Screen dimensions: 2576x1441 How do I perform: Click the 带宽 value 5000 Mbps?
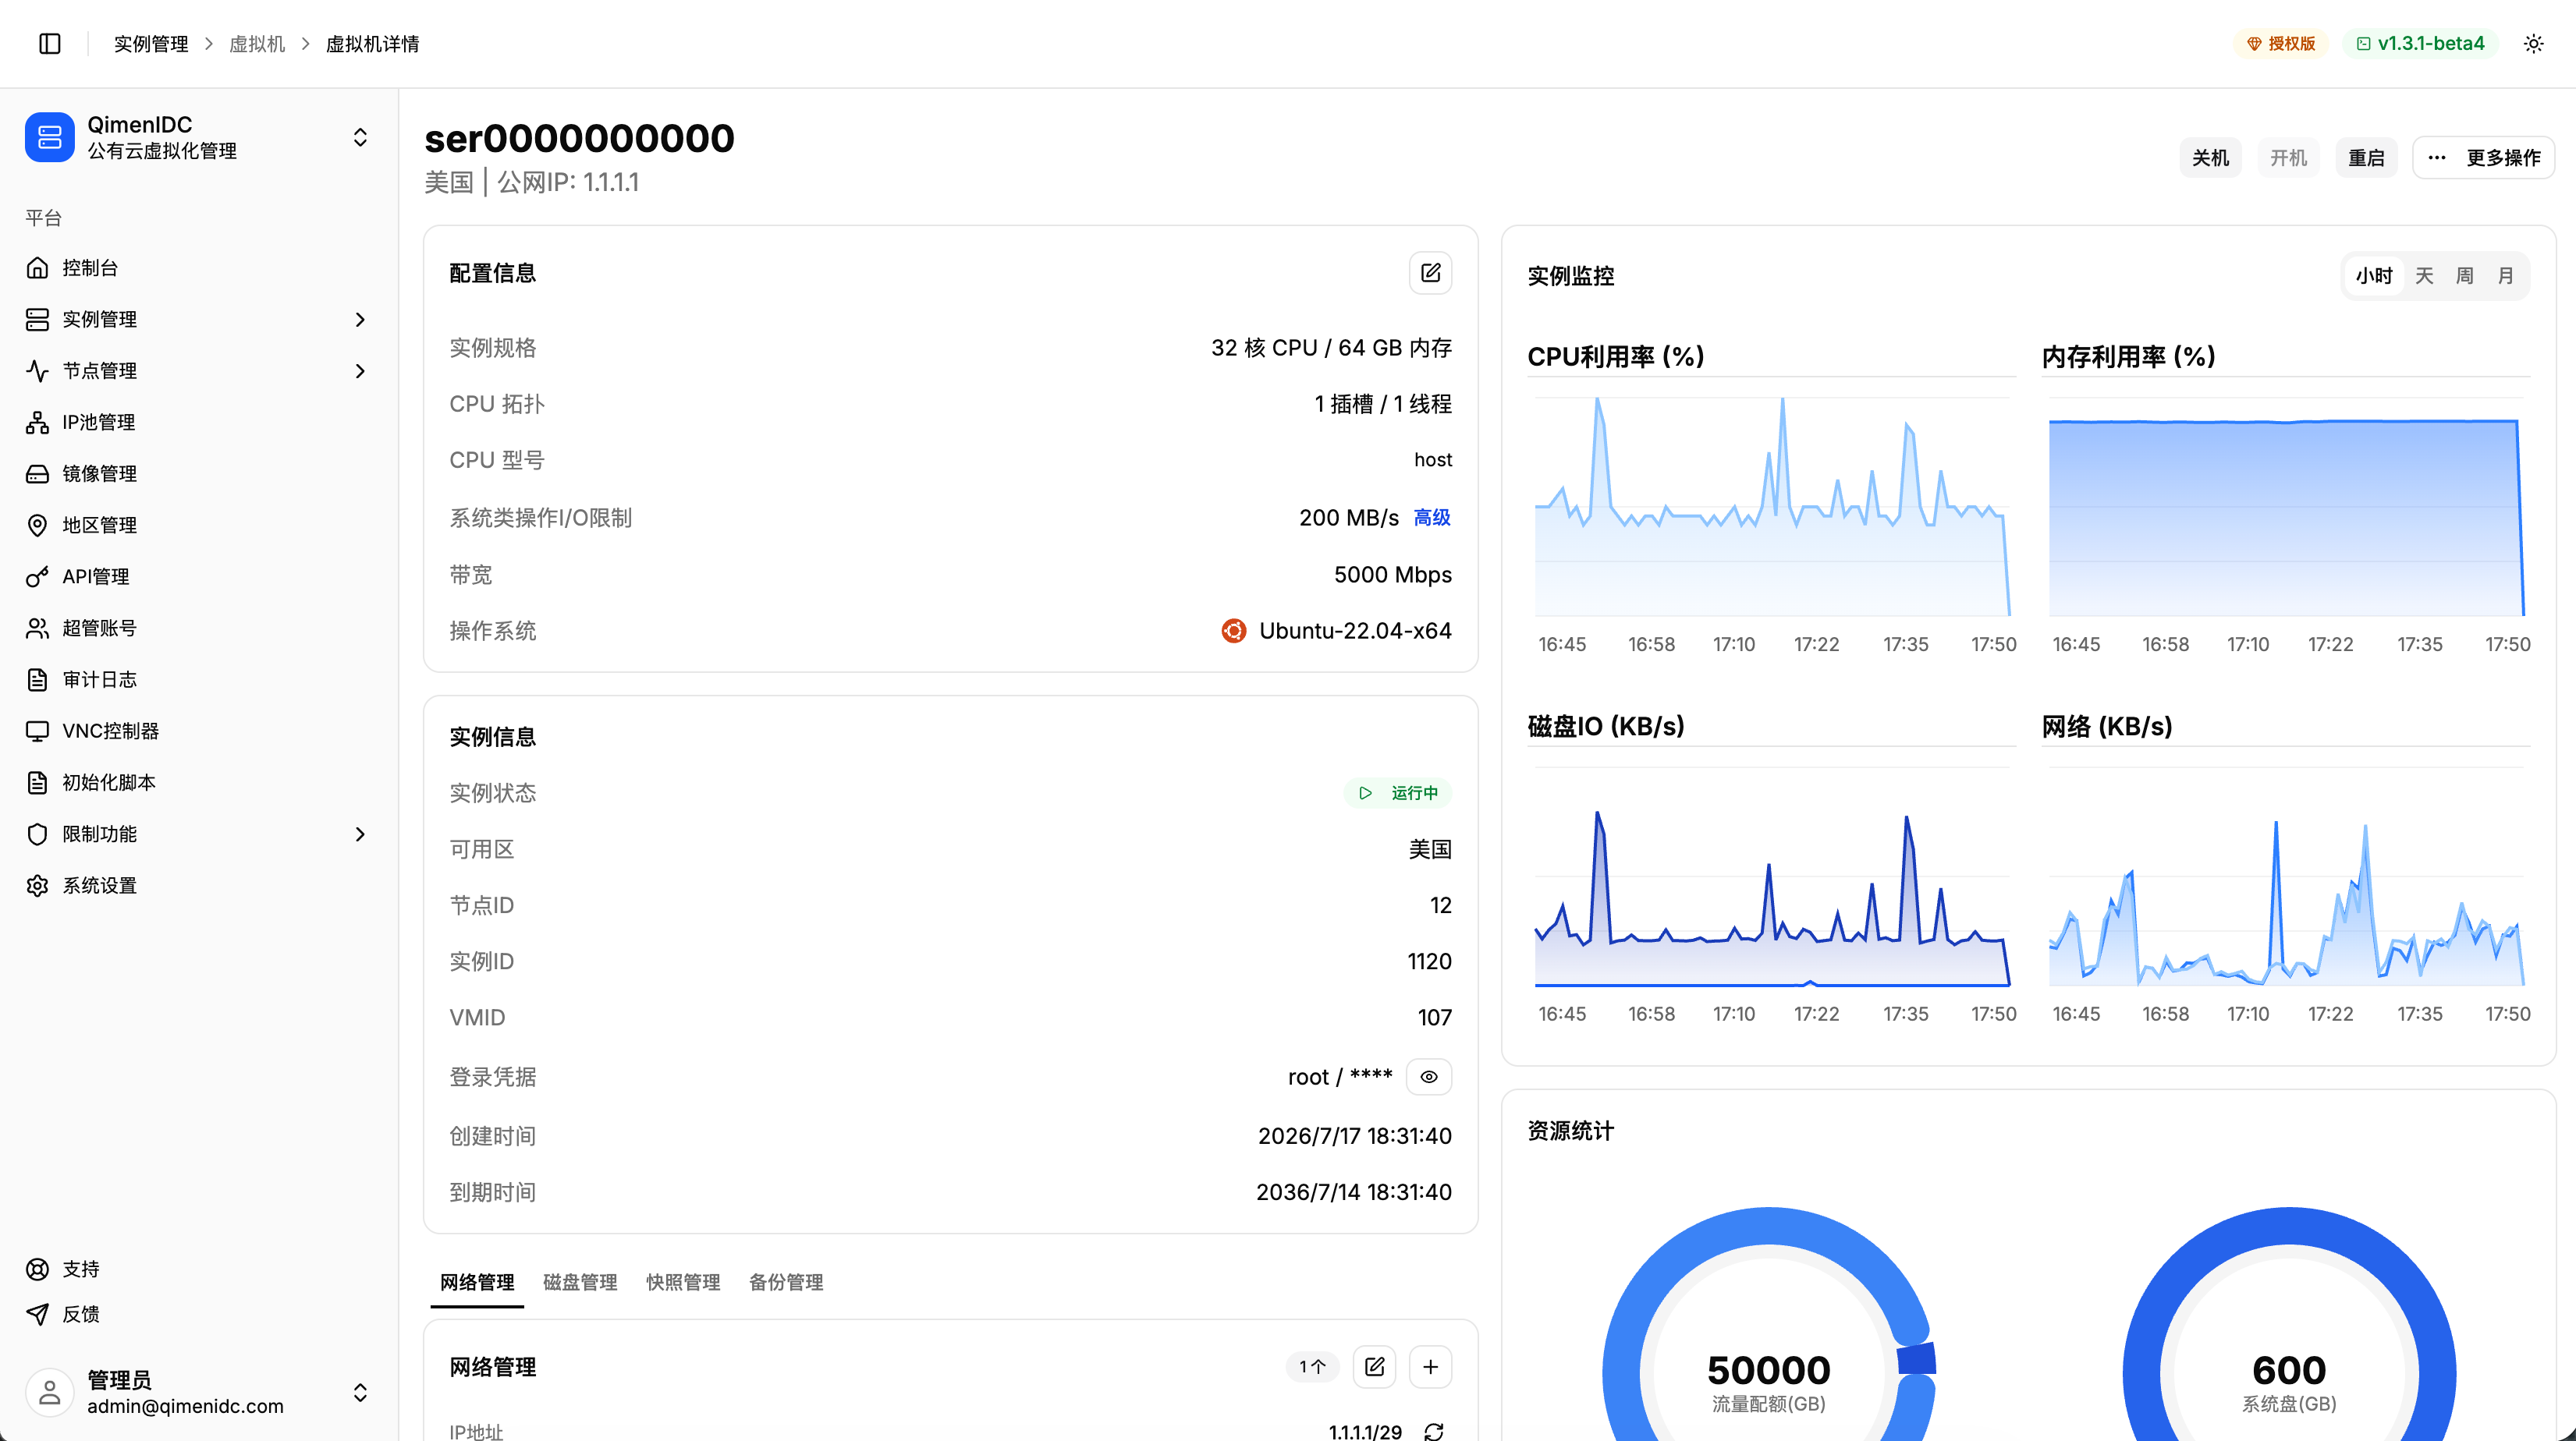click(x=1393, y=575)
